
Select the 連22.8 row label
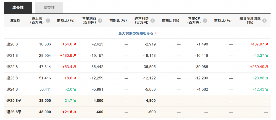coord(12,67)
